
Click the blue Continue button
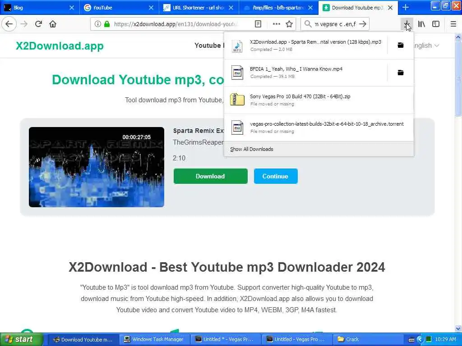[x=276, y=176]
